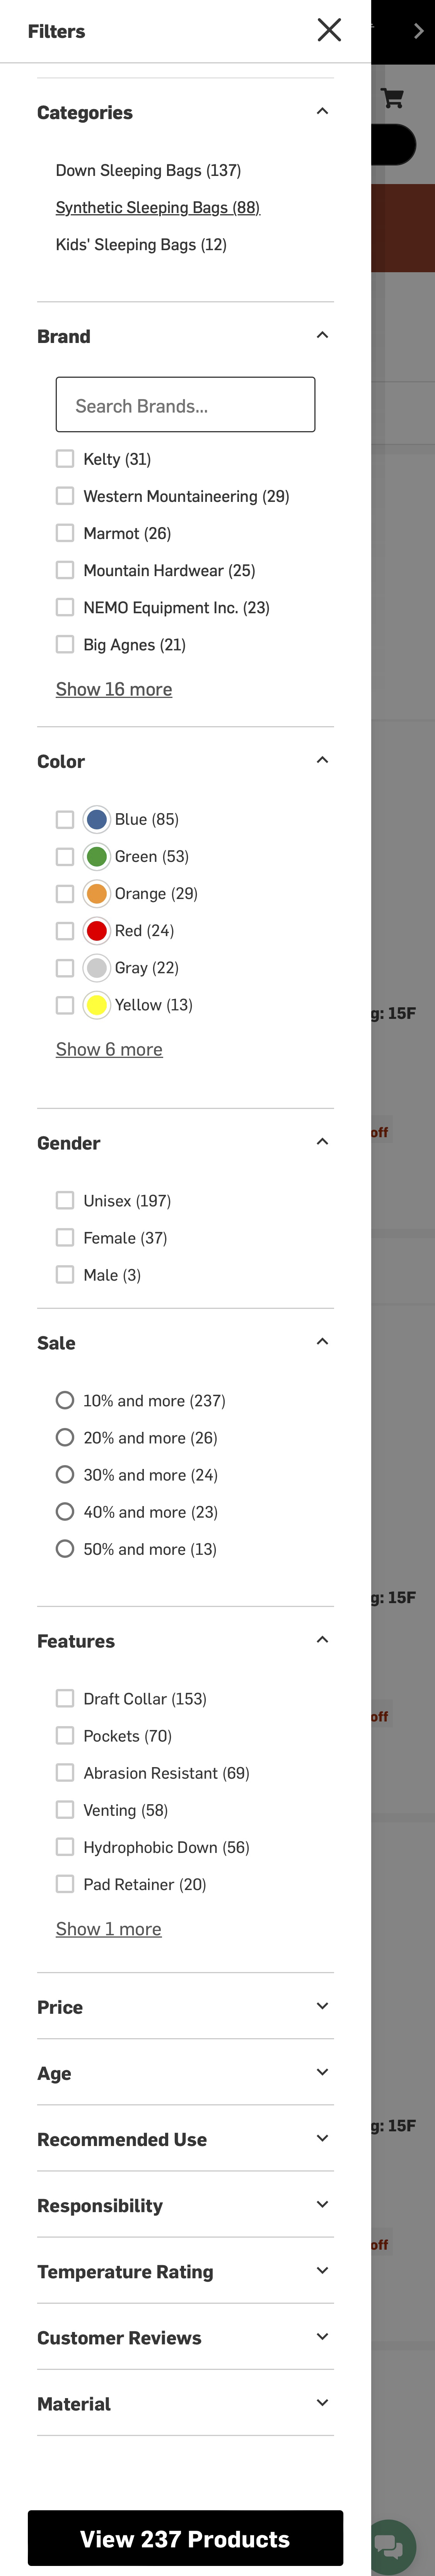Focus the Search Brands input field
435x2576 pixels.
click(x=185, y=405)
